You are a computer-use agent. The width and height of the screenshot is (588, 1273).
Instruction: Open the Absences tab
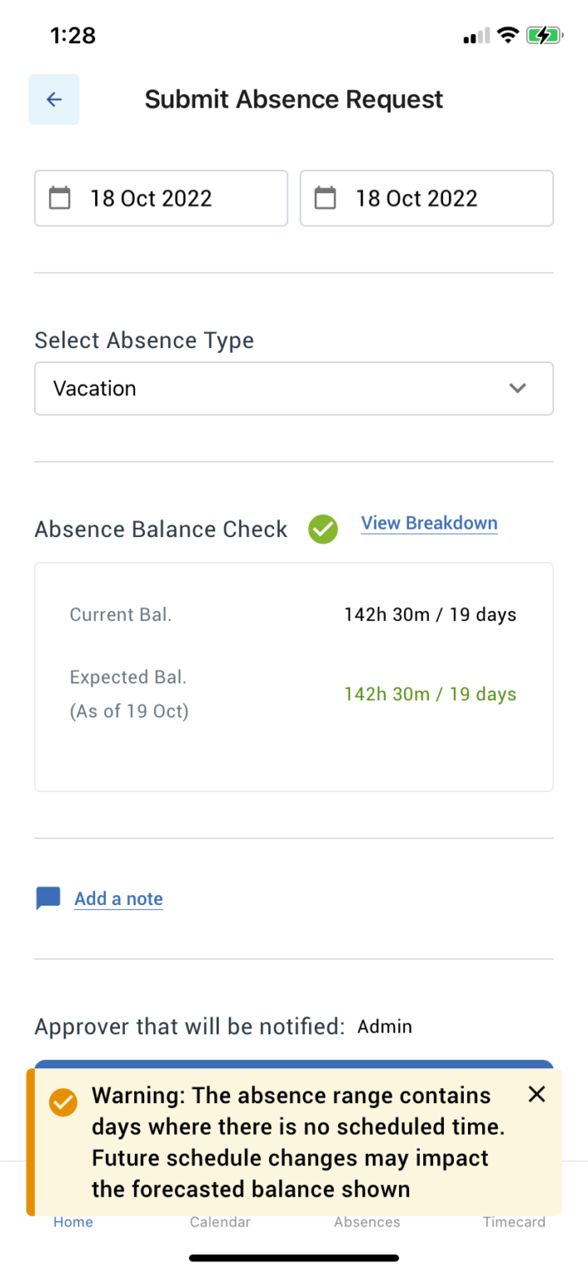point(367,1222)
